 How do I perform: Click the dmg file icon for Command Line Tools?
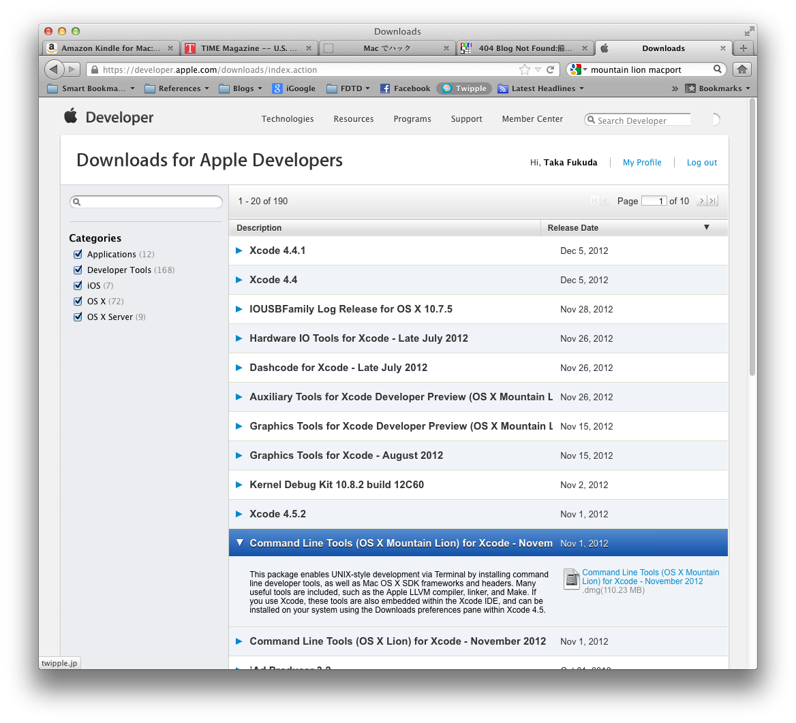coord(572,579)
